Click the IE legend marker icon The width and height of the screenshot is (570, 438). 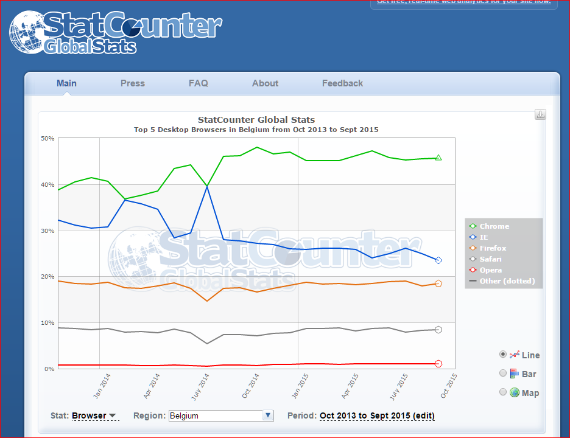[x=473, y=237]
